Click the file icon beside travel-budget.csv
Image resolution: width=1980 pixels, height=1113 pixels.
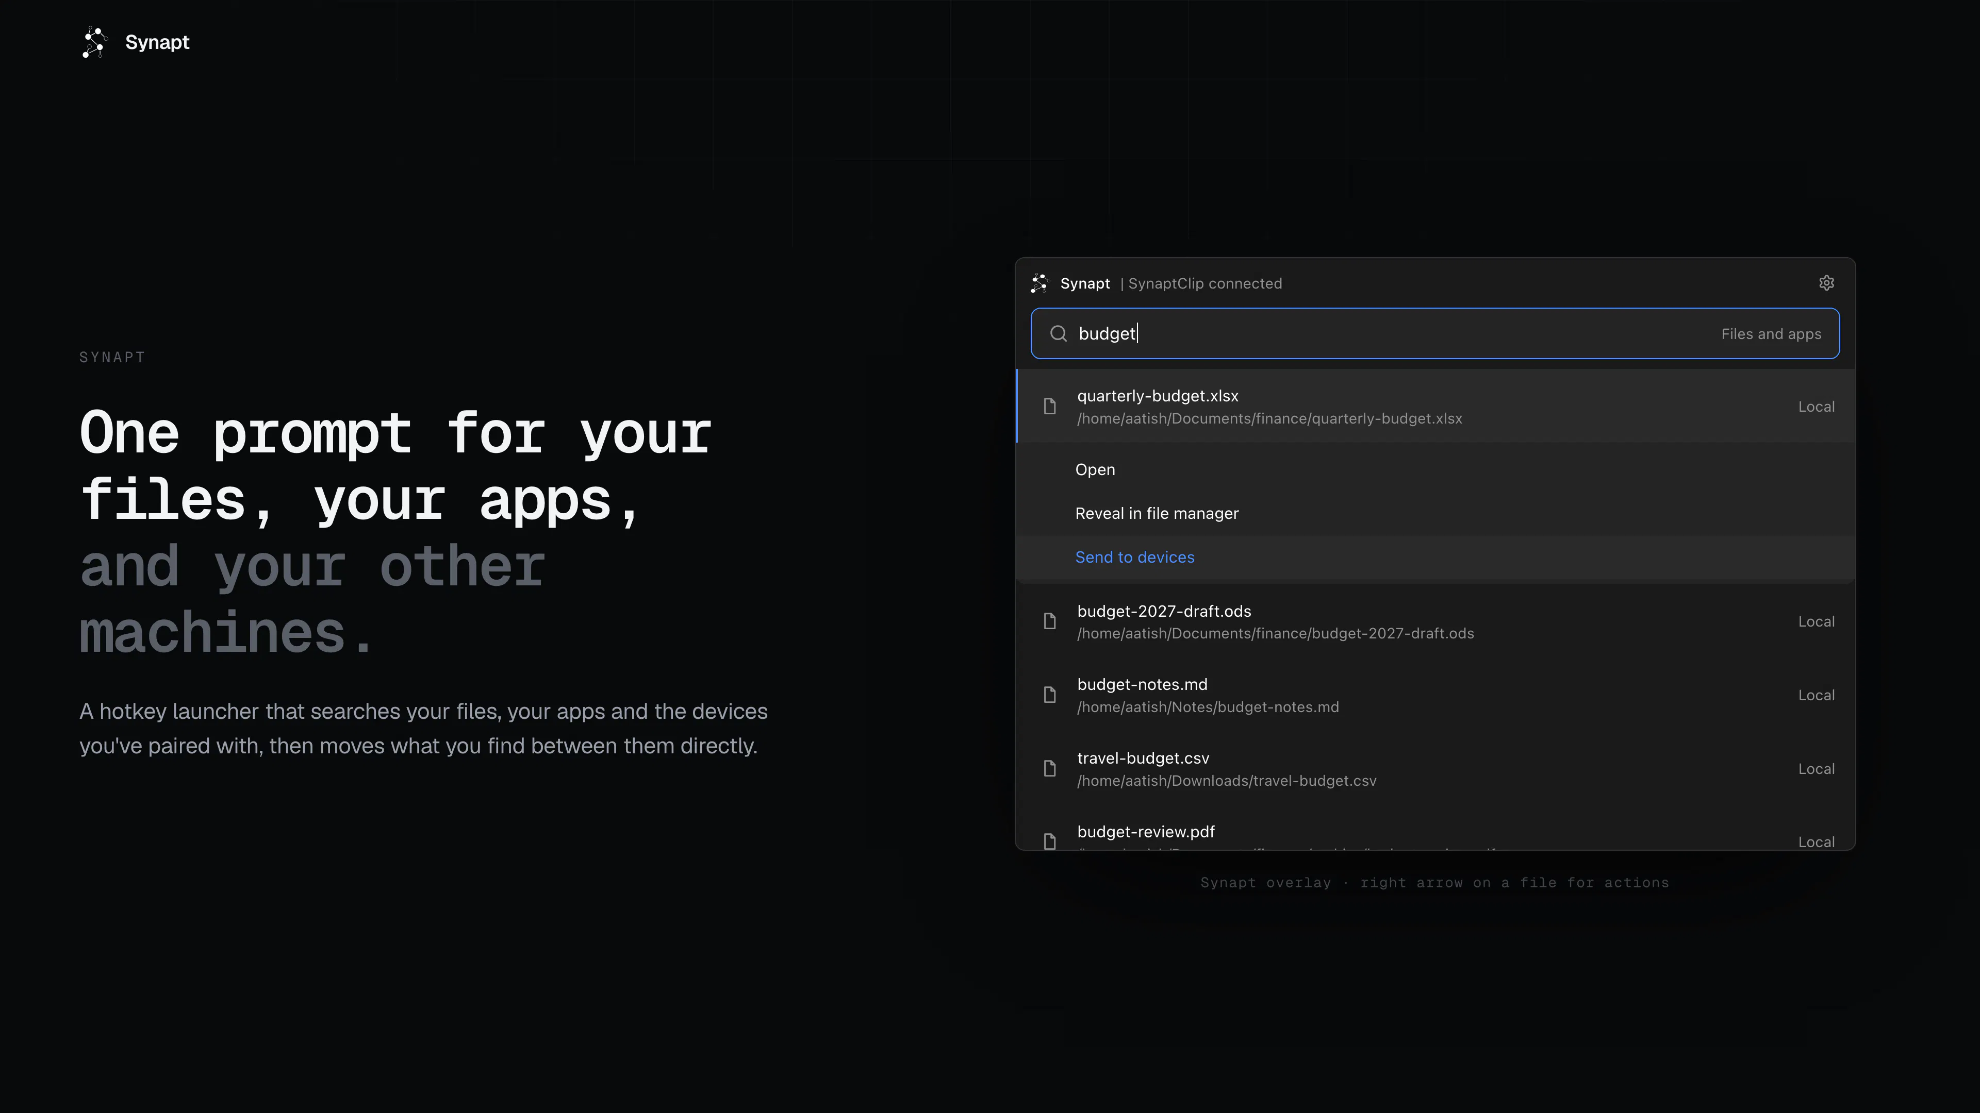[1049, 769]
